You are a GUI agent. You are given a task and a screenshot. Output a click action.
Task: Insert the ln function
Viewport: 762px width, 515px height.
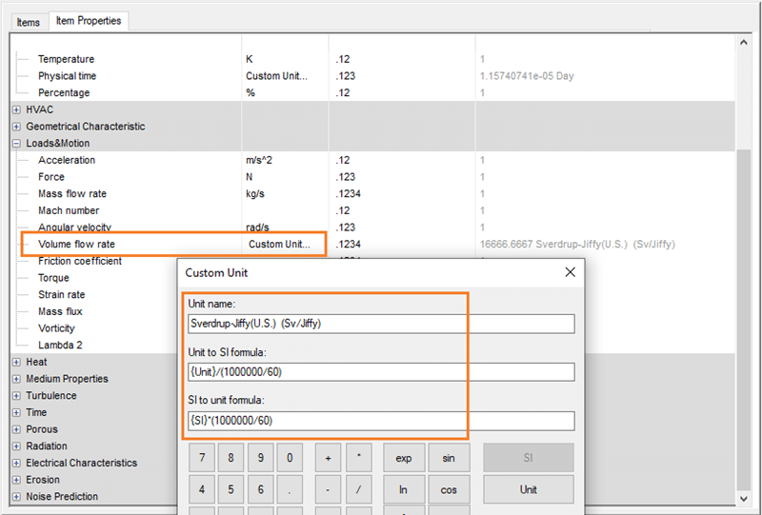tap(403, 489)
